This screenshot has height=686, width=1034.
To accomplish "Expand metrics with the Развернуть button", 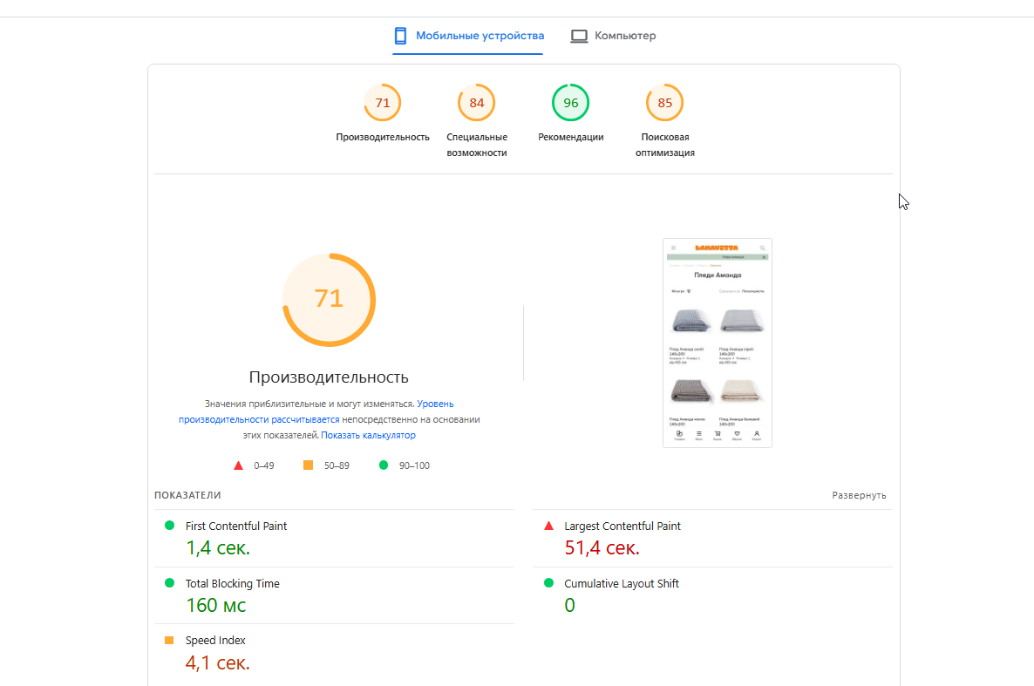I will coord(859,495).
